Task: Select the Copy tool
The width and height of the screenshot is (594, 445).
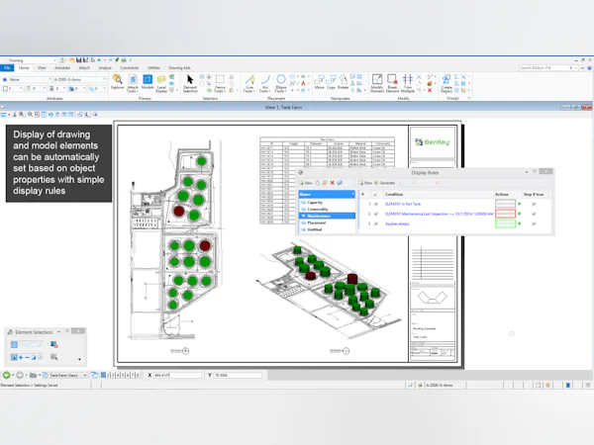Action: [x=331, y=82]
